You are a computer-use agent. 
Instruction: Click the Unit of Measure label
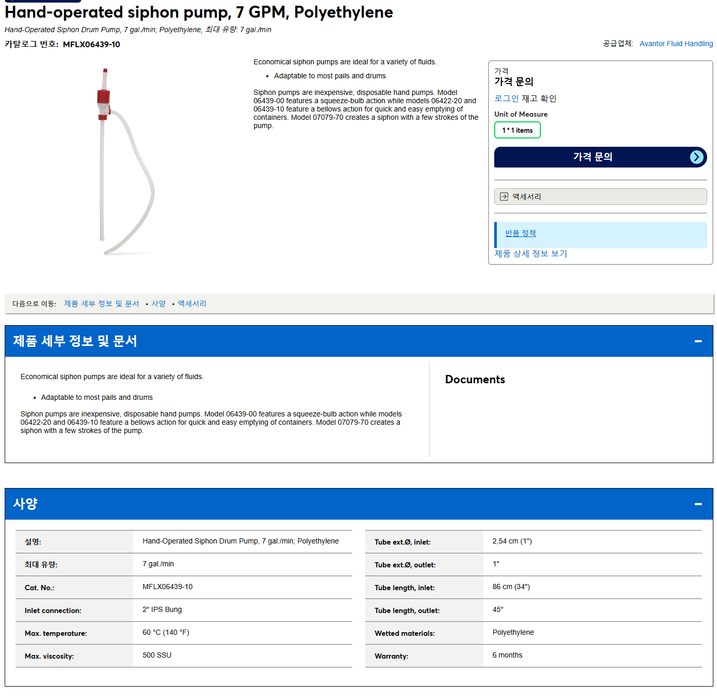(521, 115)
